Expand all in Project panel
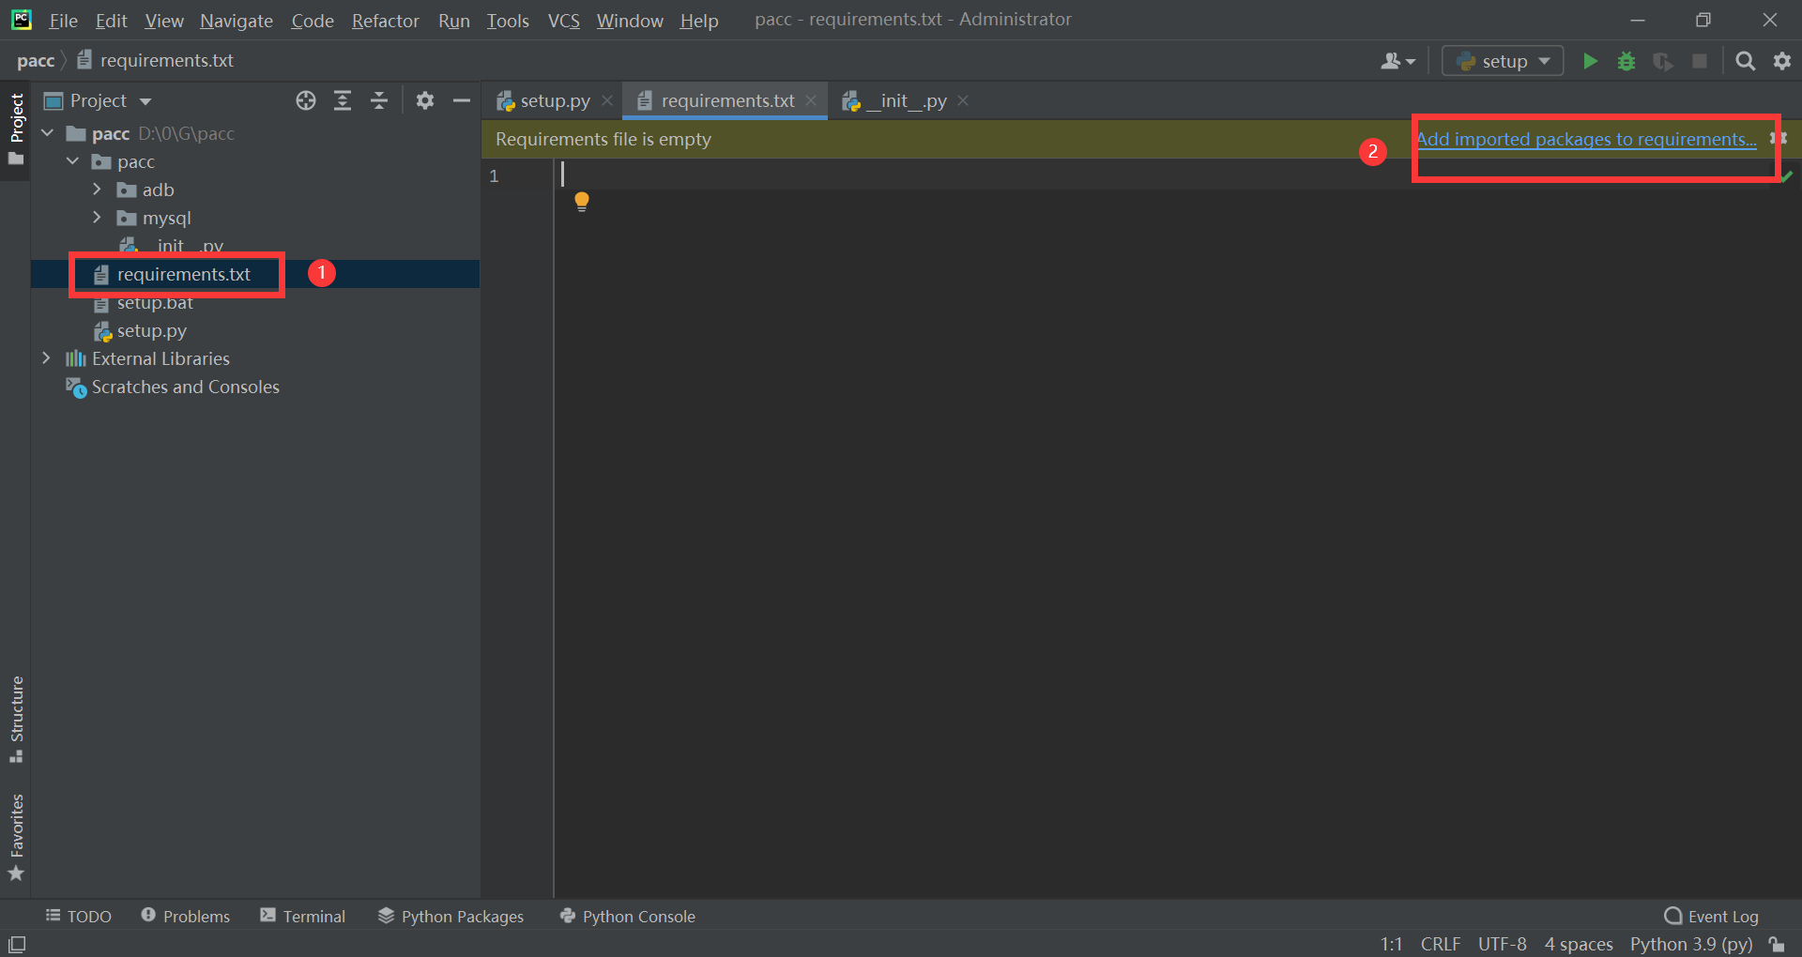The width and height of the screenshot is (1802, 957). (x=343, y=100)
